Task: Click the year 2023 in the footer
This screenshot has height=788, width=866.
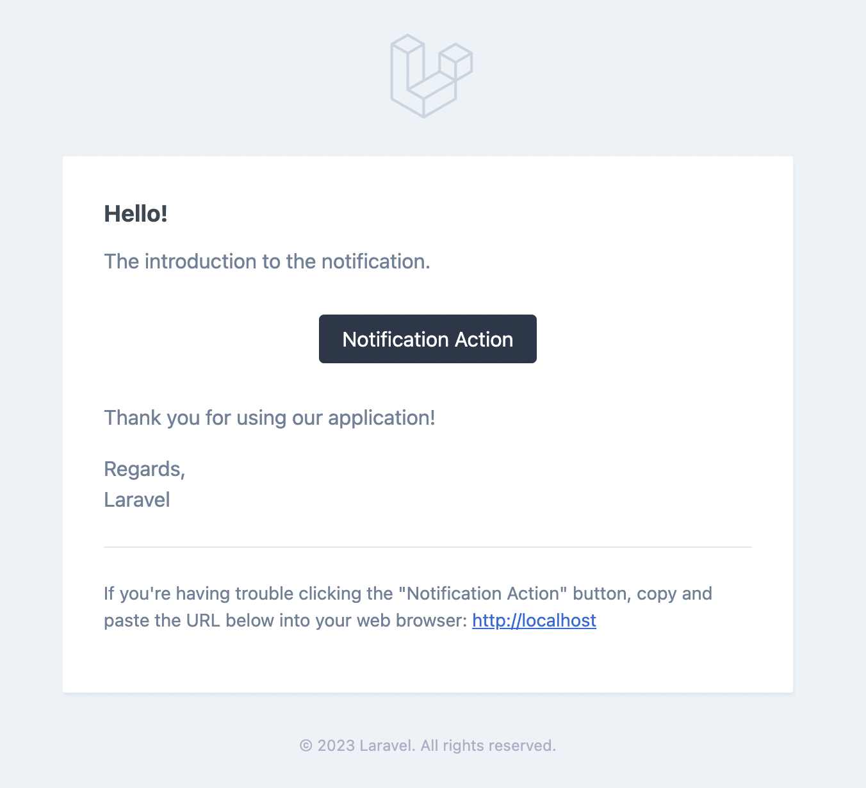Action: [x=336, y=746]
